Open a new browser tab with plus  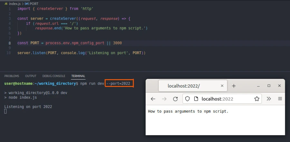(x=234, y=86)
